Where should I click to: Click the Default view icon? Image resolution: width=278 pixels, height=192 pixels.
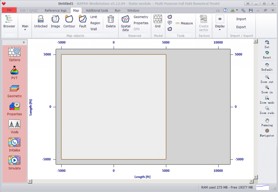coord(267,65)
